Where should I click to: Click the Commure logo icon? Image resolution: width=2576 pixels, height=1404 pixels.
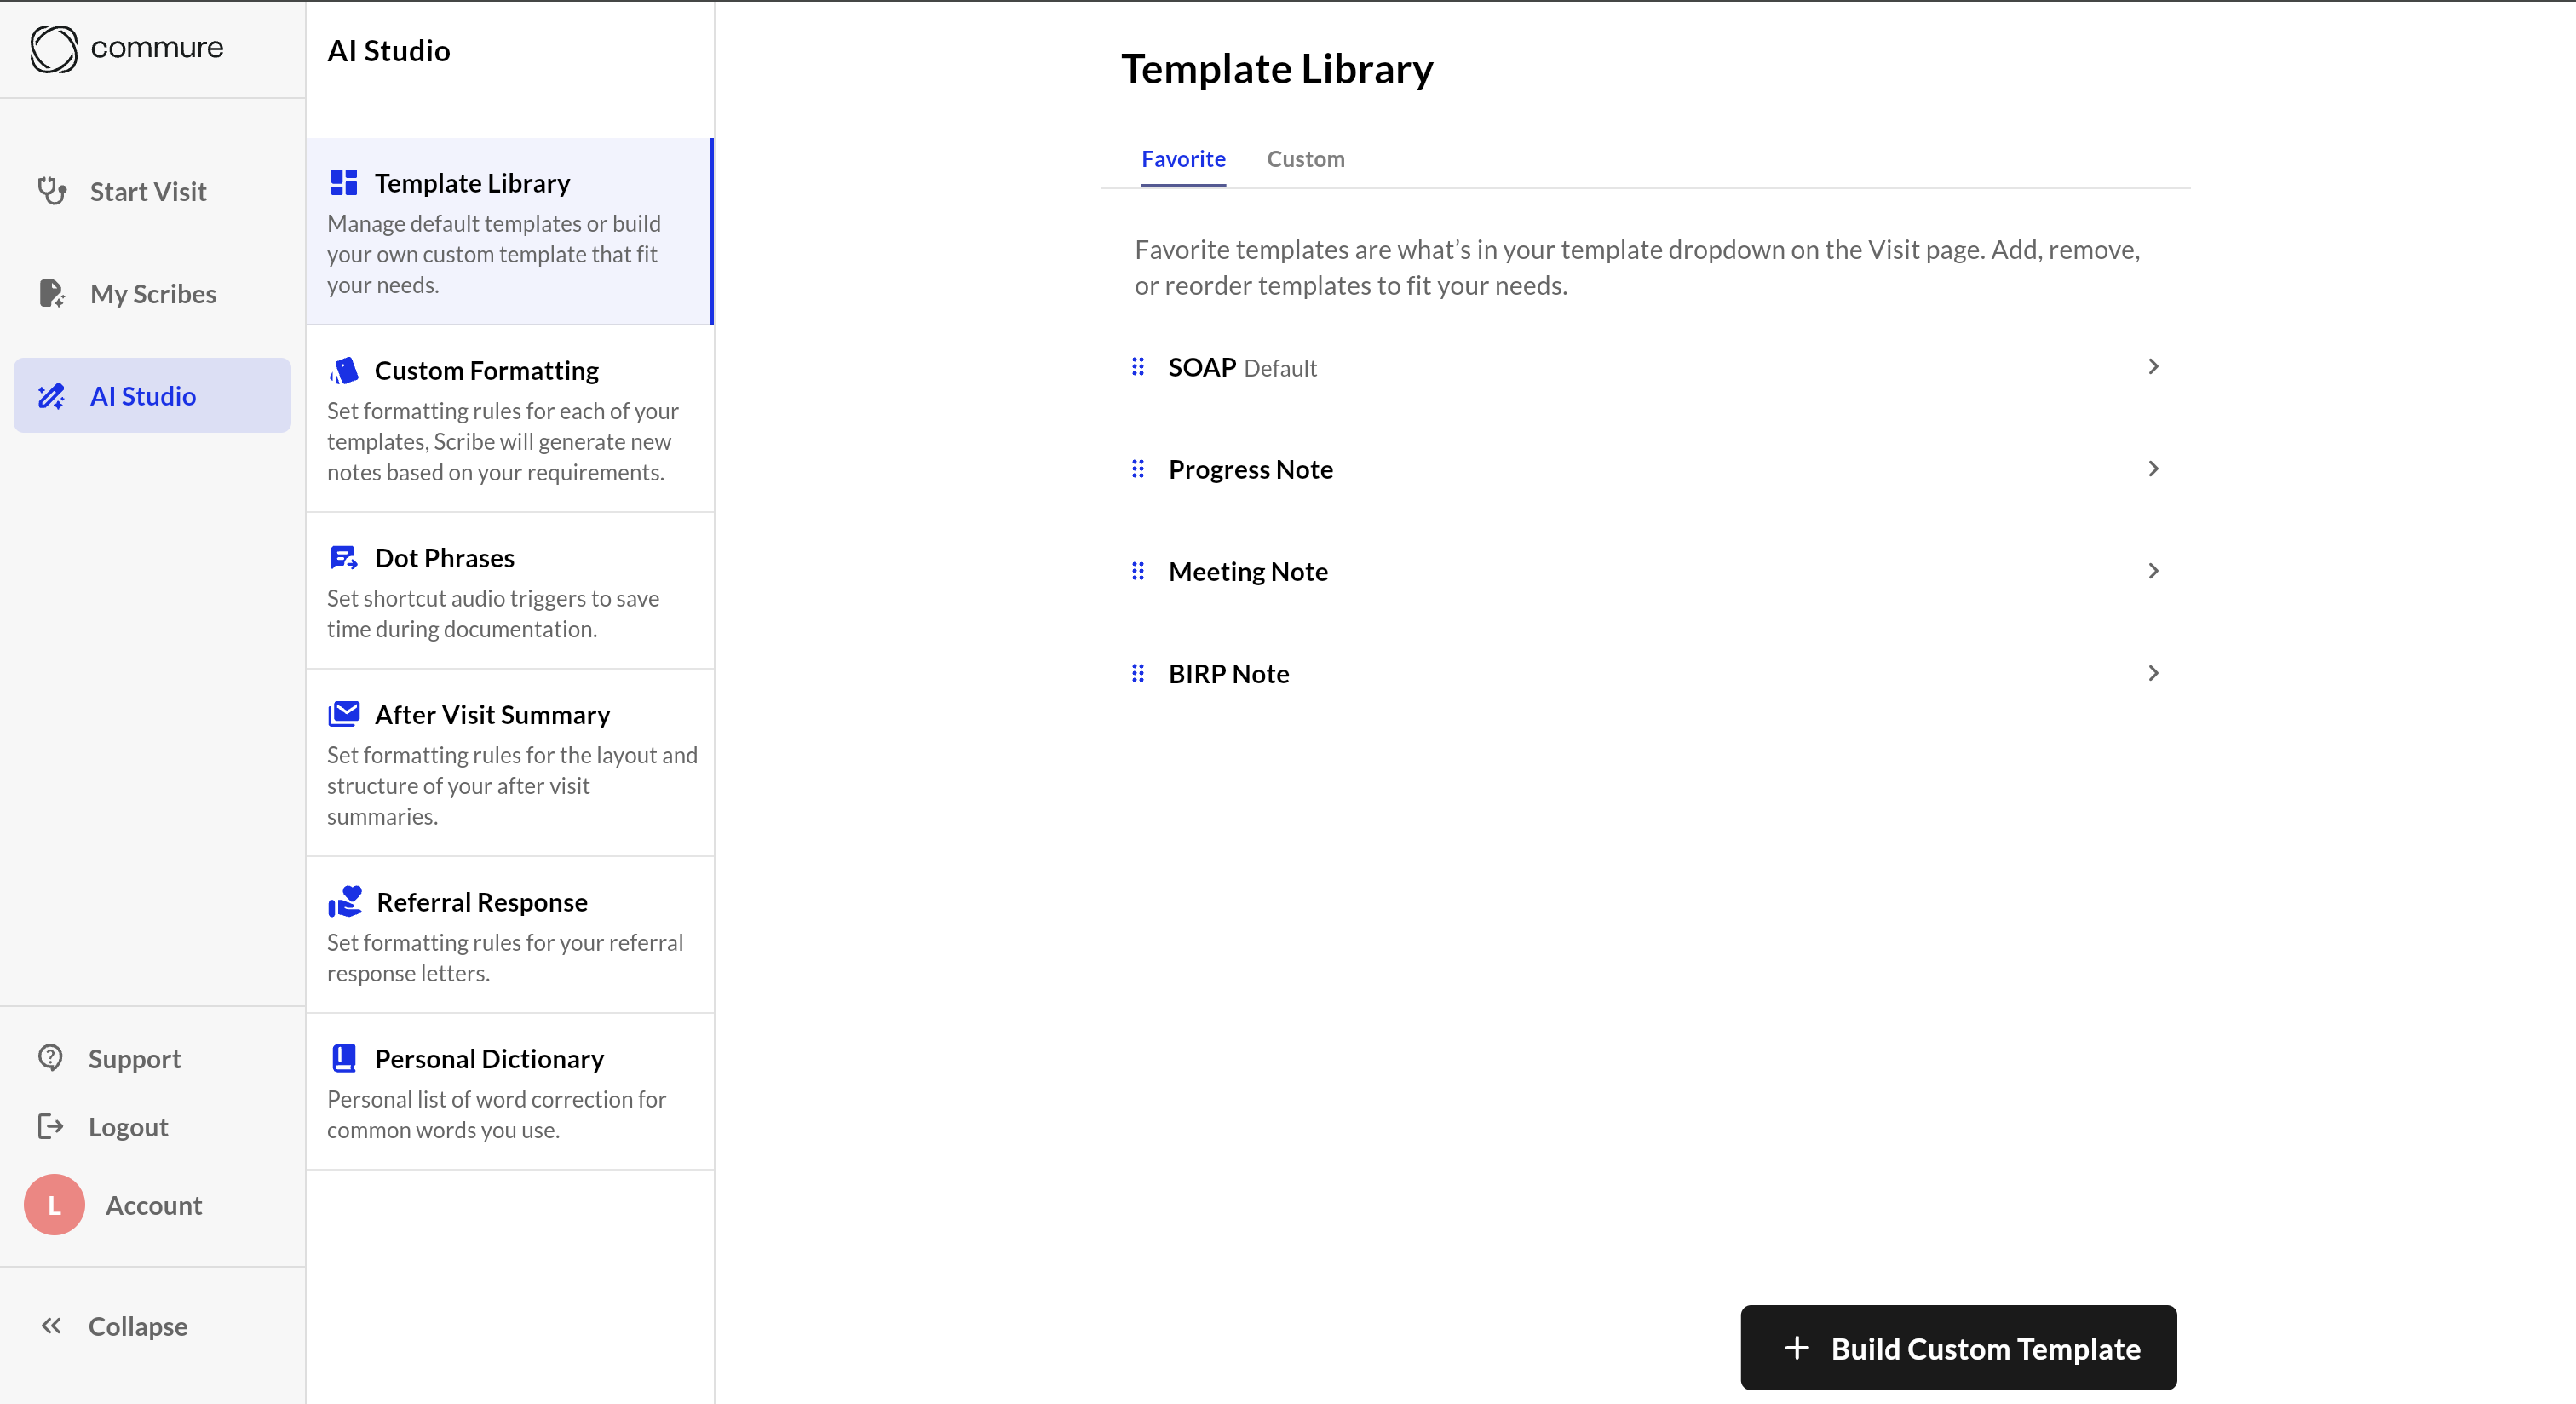tap(53, 48)
